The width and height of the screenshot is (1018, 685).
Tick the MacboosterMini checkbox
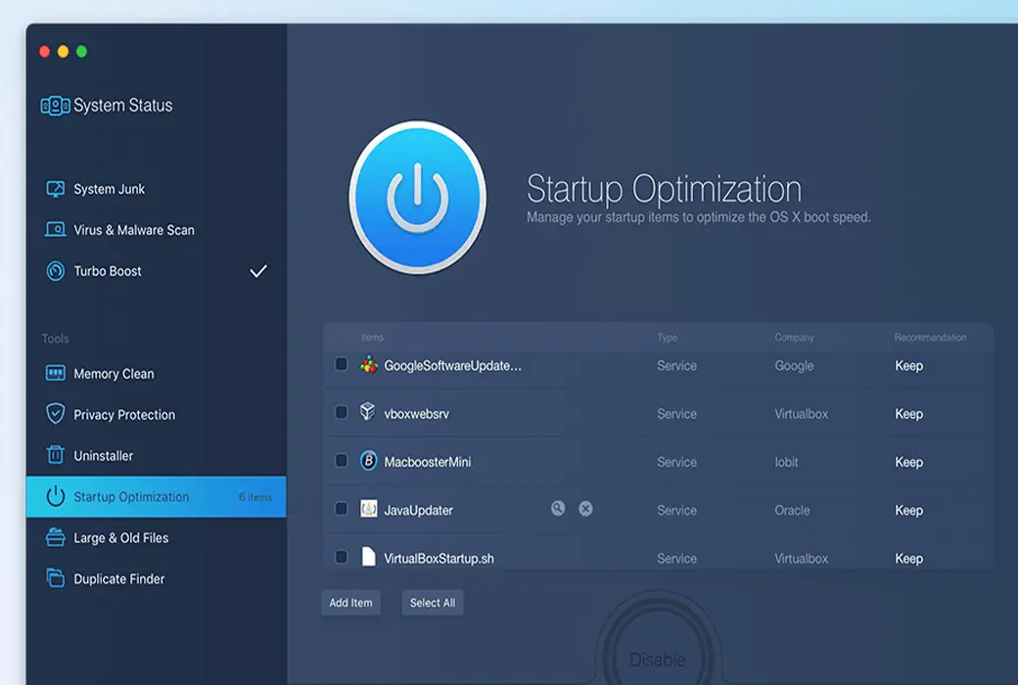coord(341,460)
